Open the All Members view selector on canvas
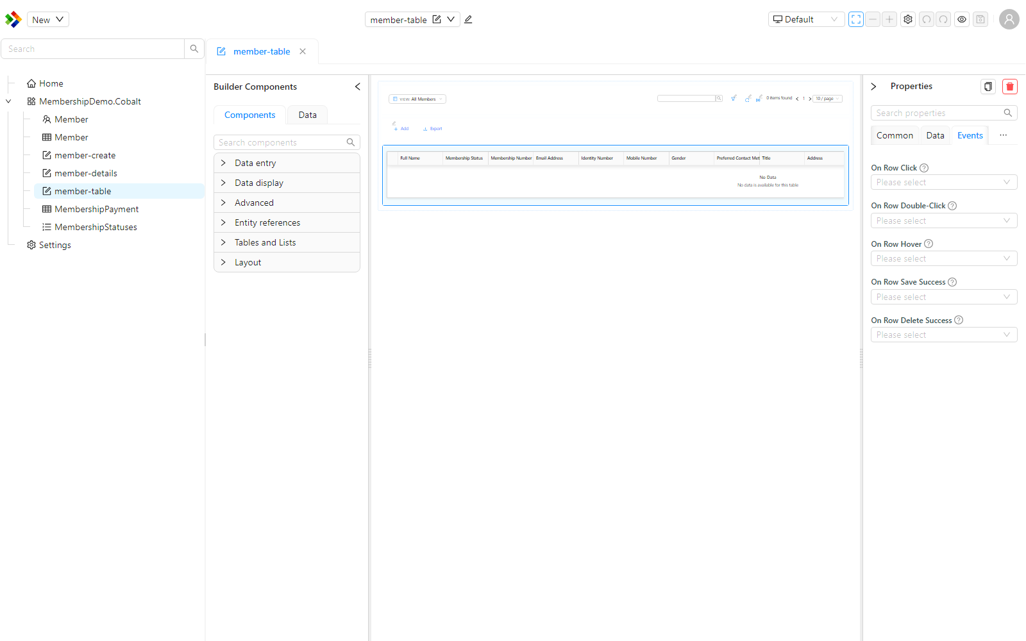Screen dimensions: 1026x641 tap(417, 99)
